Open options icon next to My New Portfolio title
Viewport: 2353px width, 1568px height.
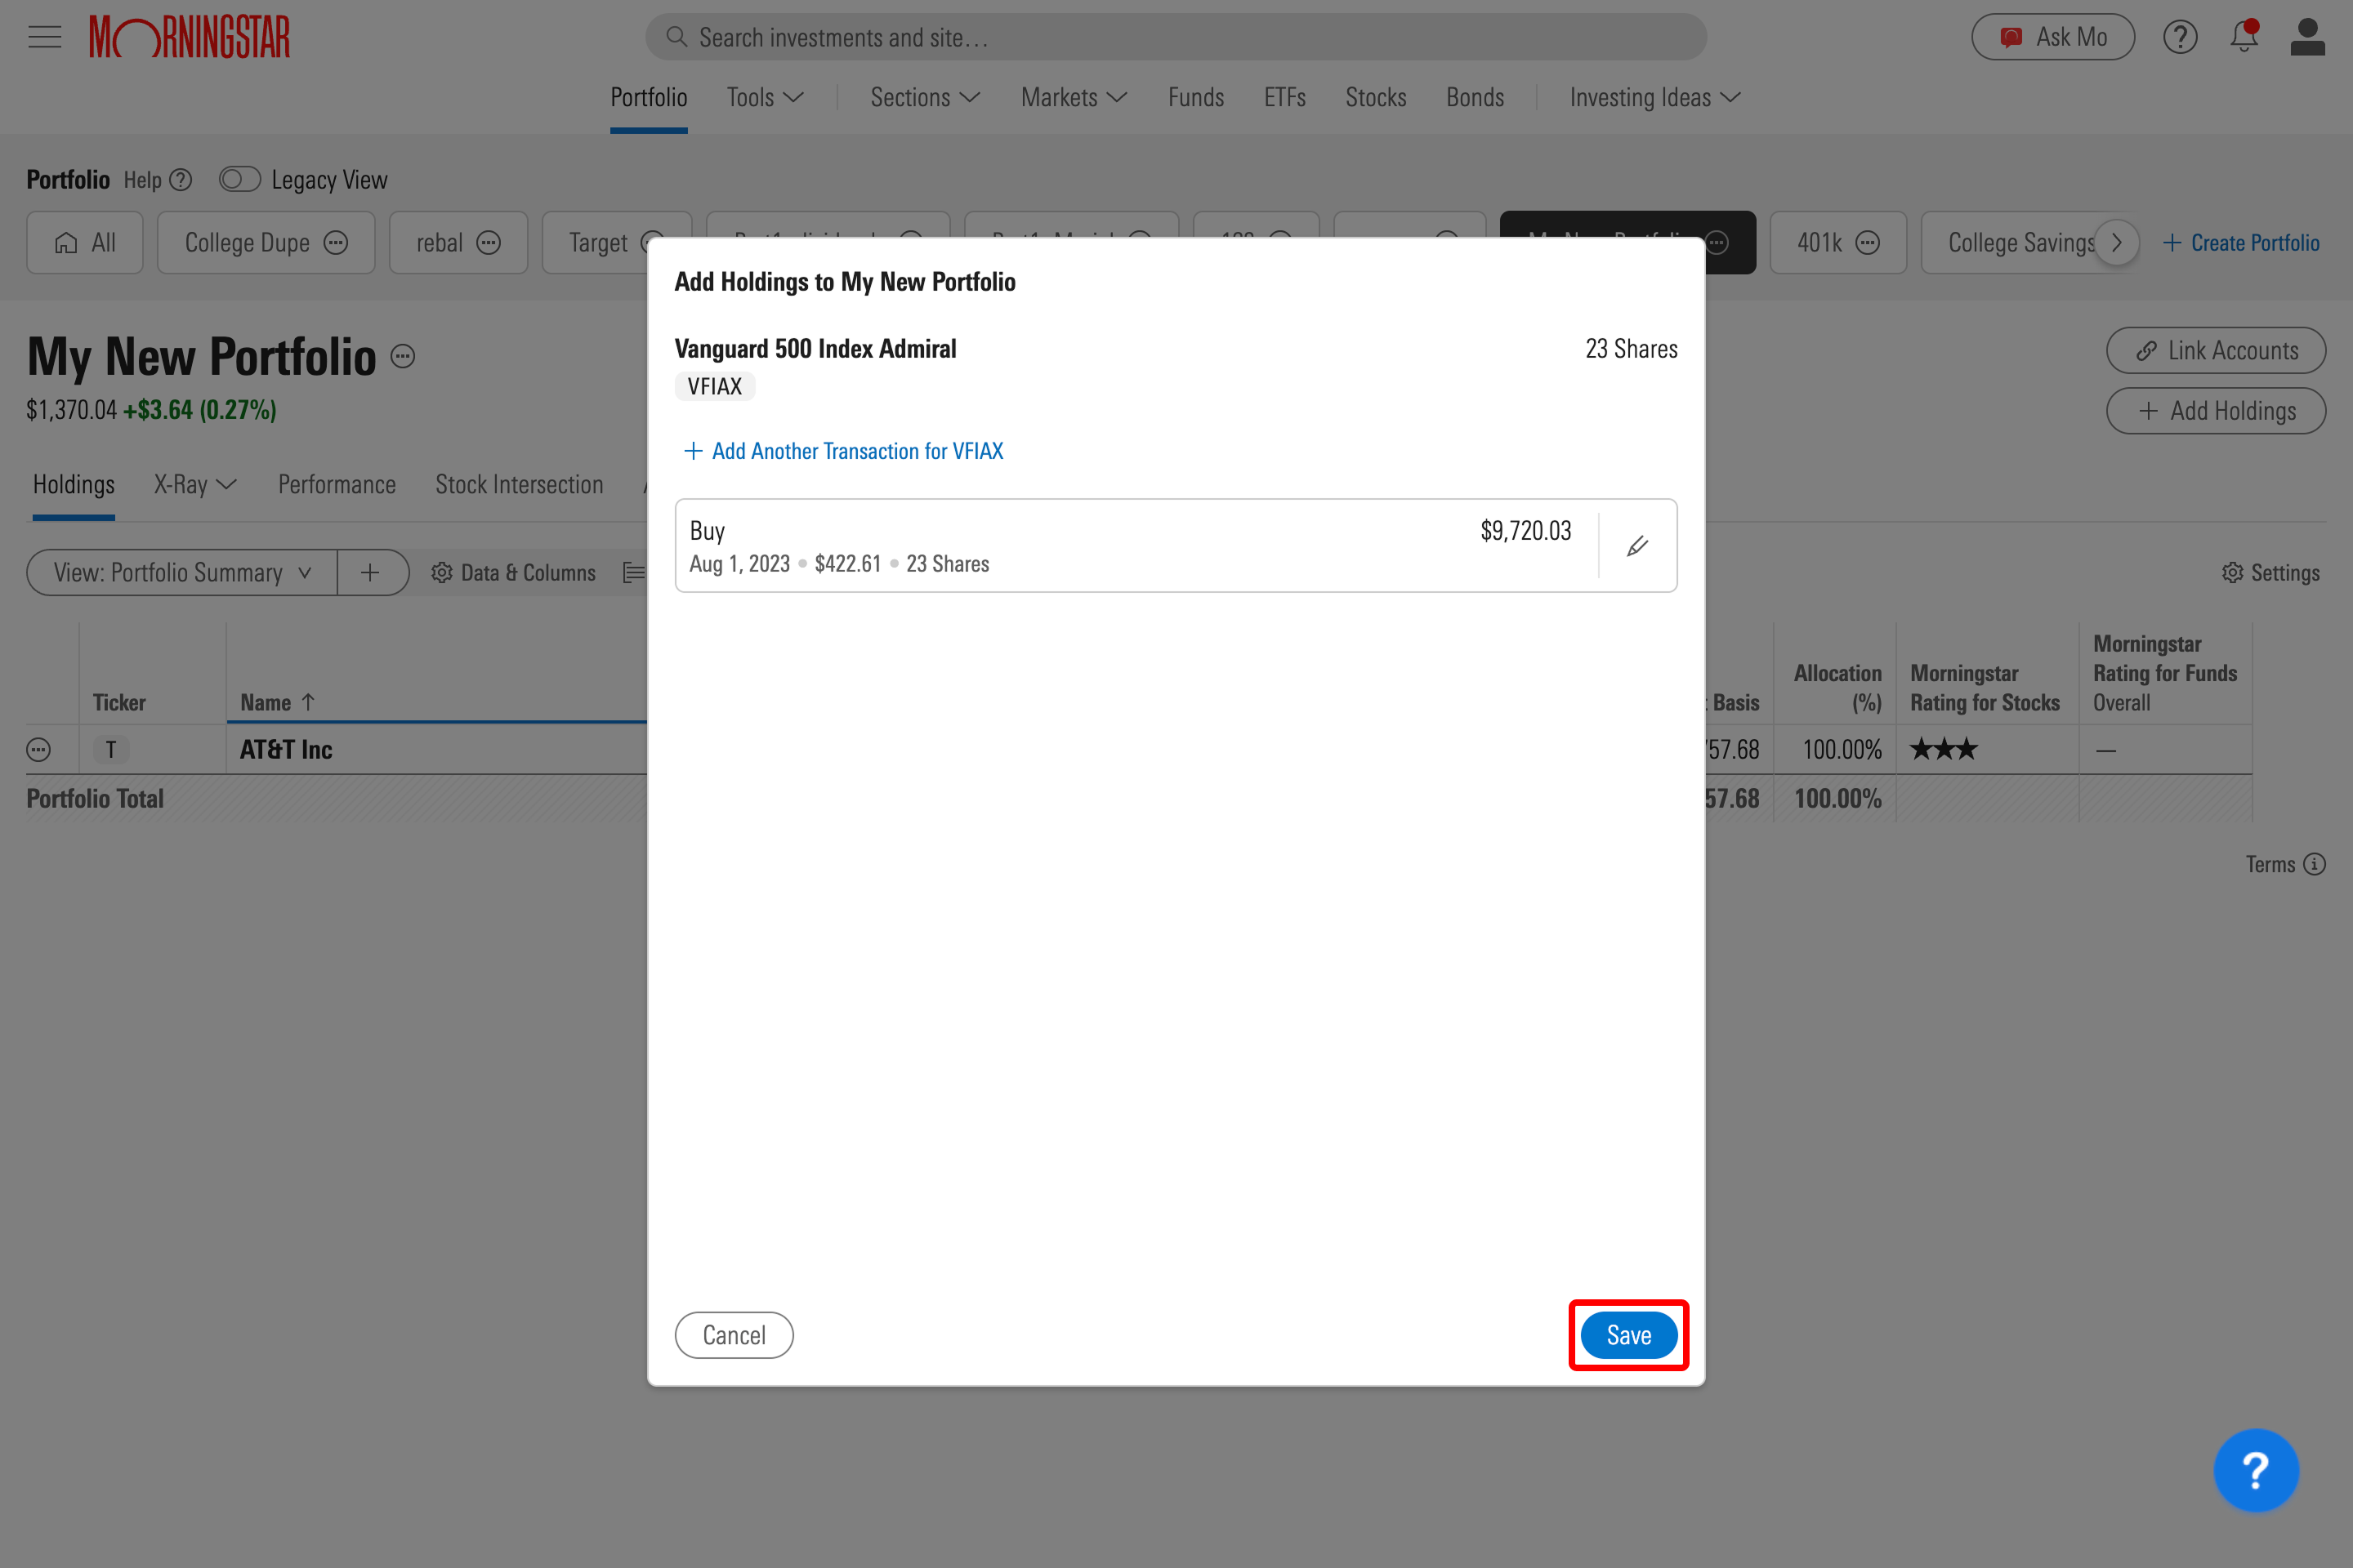point(402,357)
